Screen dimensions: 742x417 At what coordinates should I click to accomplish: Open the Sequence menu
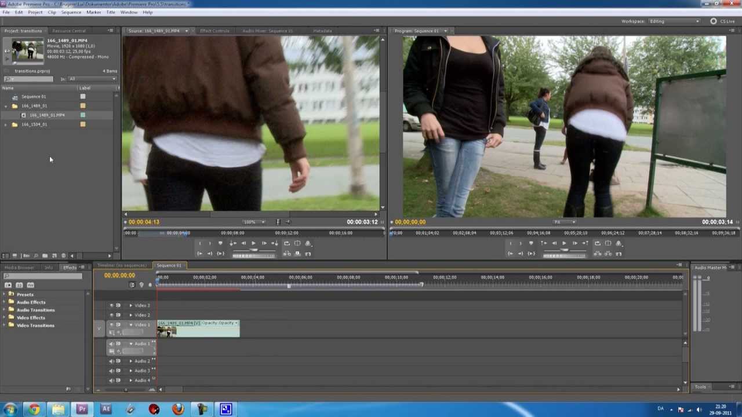[x=71, y=12]
